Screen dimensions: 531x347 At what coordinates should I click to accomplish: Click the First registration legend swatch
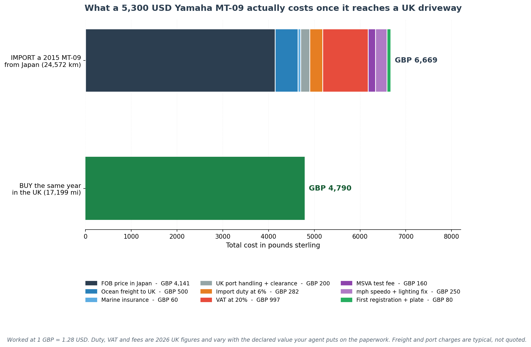click(x=346, y=300)
